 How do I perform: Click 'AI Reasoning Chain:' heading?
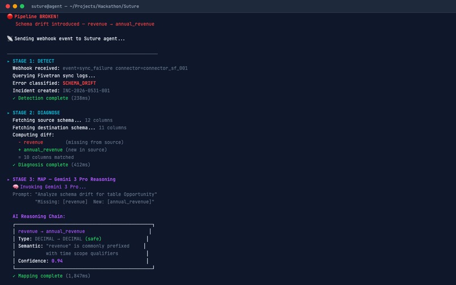pyautogui.click(x=38, y=217)
